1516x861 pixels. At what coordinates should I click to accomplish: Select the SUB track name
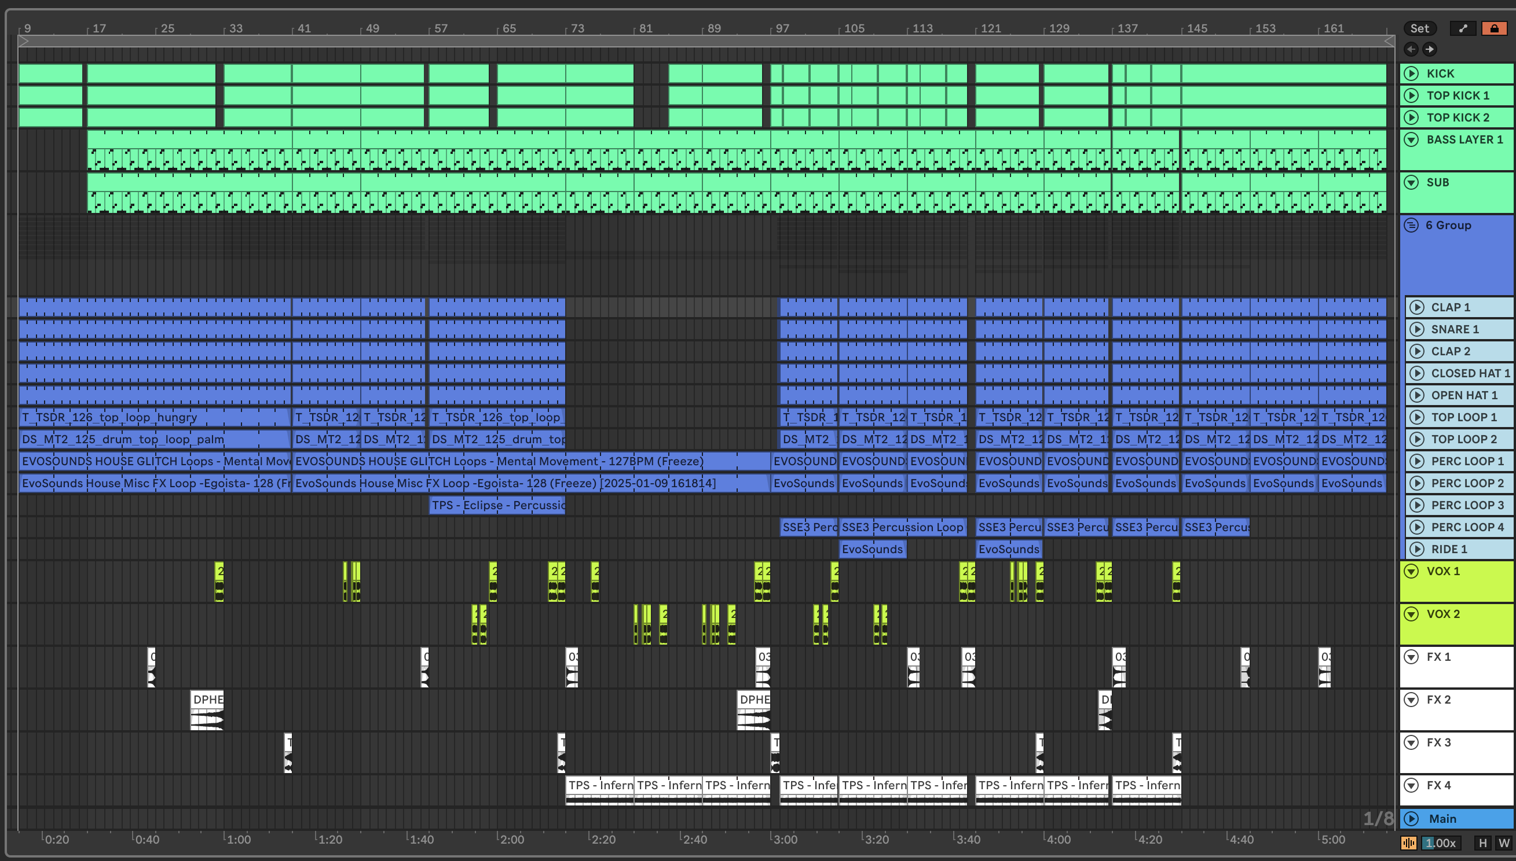pos(1437,182)
